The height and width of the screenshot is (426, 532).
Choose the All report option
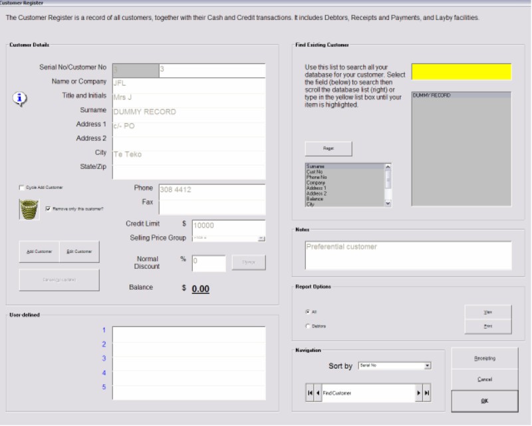(307, 311)
